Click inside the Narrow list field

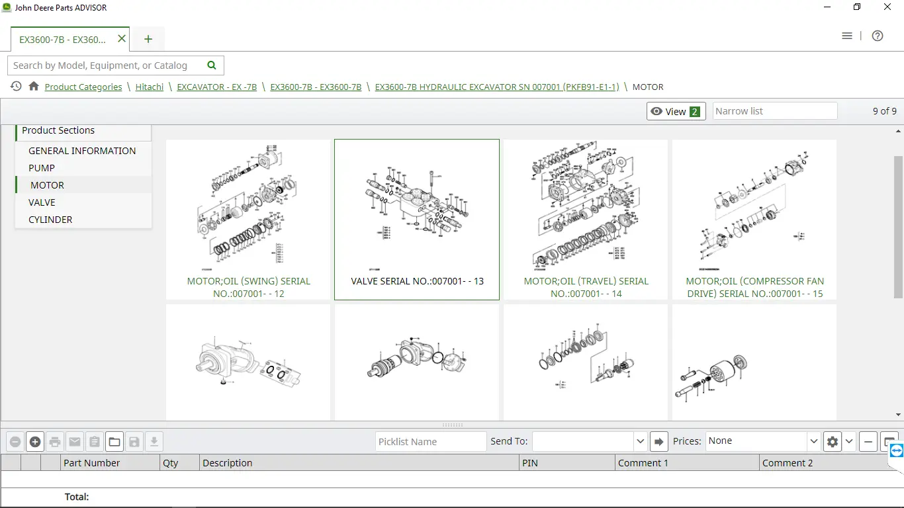coord(774,110)
